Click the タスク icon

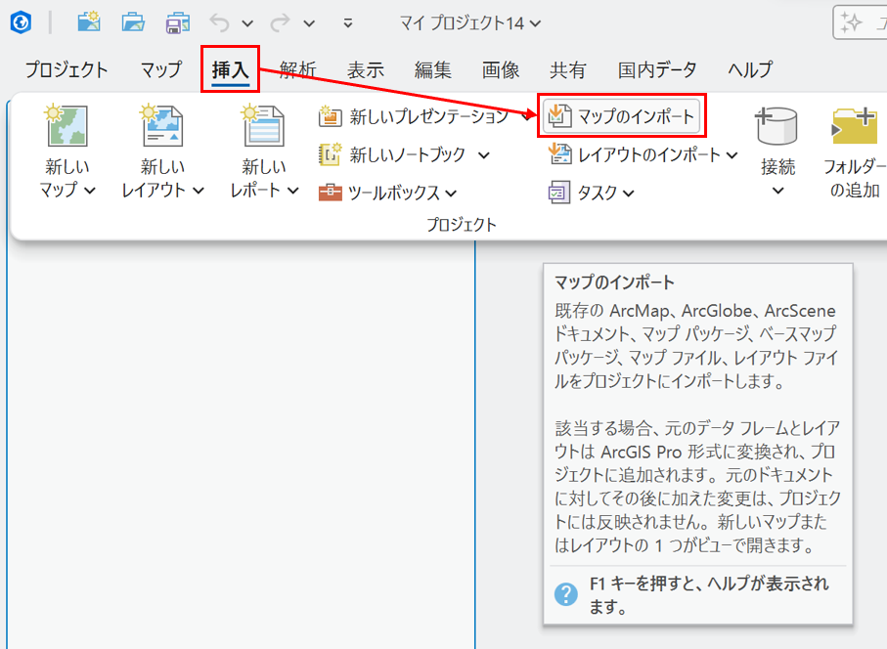tap(559, 193)
